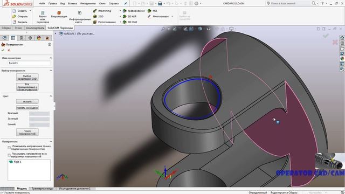Viewport: 345px width, 194px height.
Task: Open the ConfigurationManager tab
Action: point(22,38)
